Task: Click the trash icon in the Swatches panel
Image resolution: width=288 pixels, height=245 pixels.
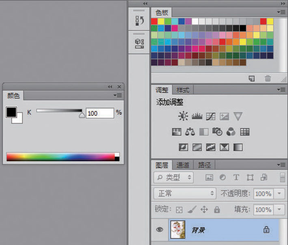Action: 268,79
